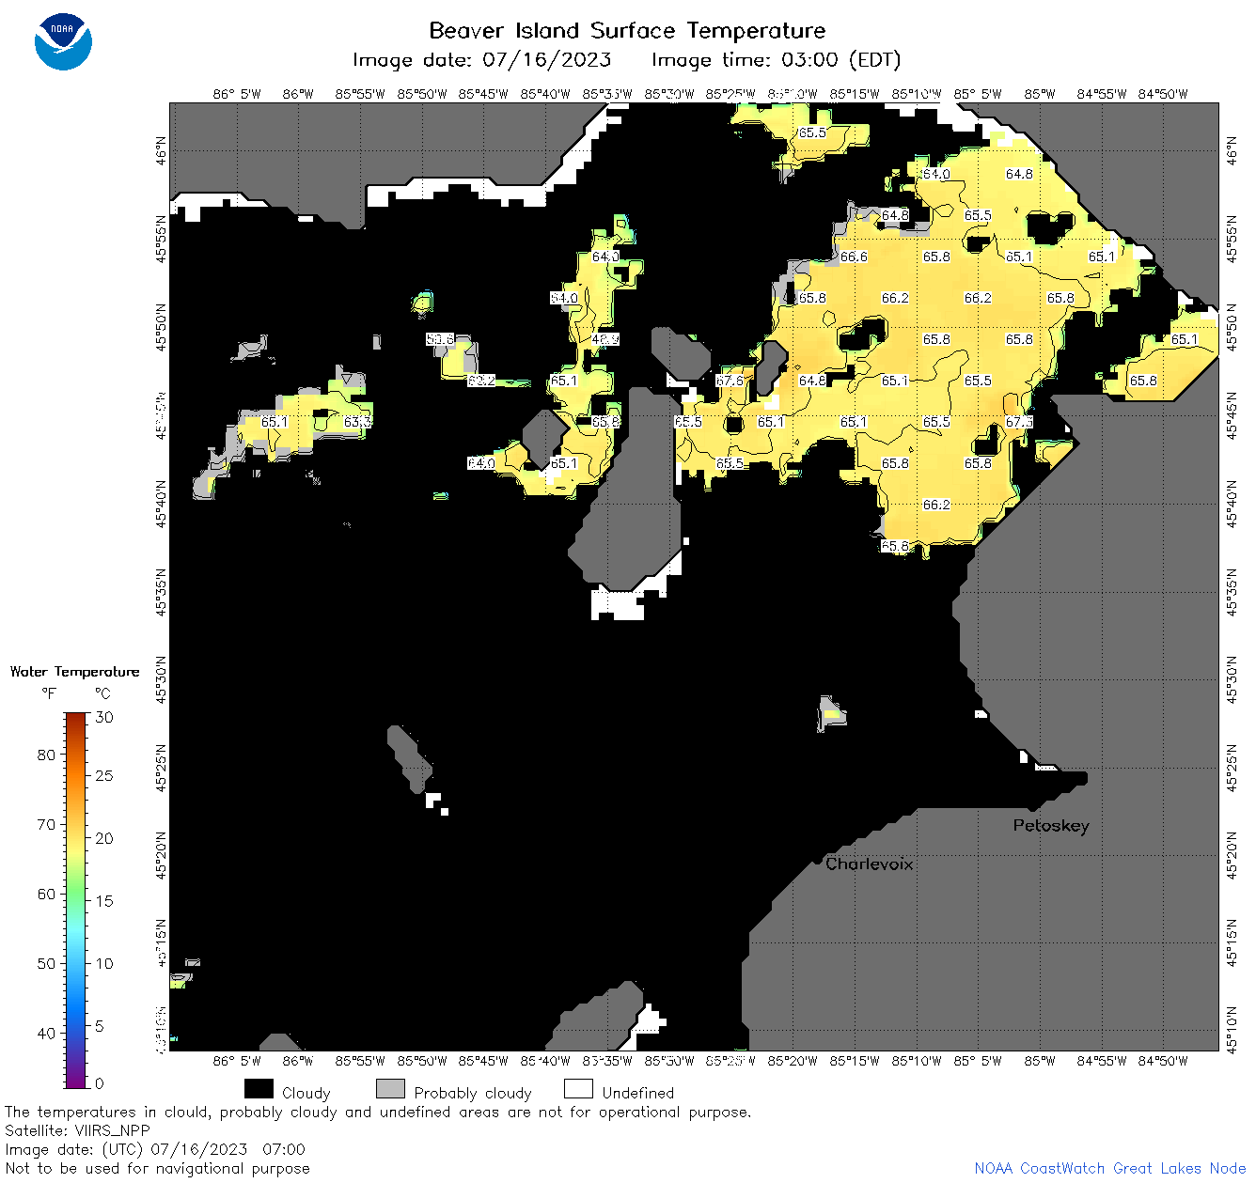Click 85°45'W longitude label on bottom axis
This screenshot has height=1183, width=1256.
tap(483, 1061)
